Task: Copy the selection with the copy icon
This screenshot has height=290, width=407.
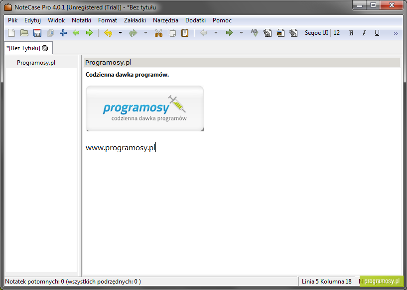Action: tap(172, 33)
